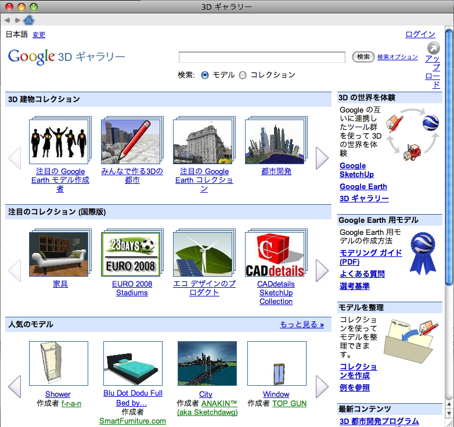Viewport: 454px width, 427px height.
Task: Click the 検索 button
Action: (x=363, y=57)
